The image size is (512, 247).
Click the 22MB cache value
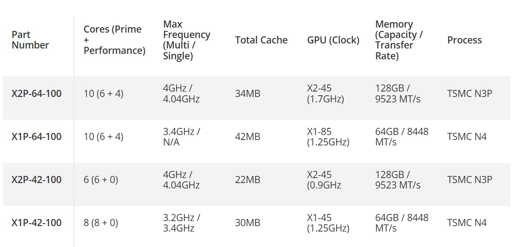point(247,180)
